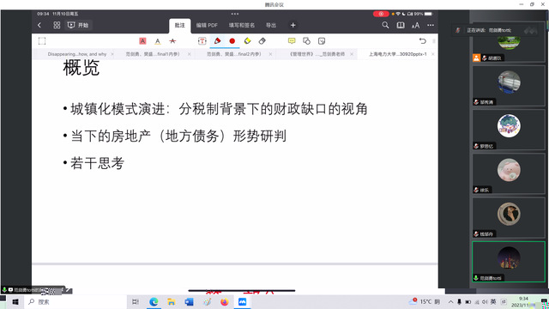This screenshot has height=309, width=549.
Task: Close the '...final2内参' document tab
Action: (x=271, y=54)
